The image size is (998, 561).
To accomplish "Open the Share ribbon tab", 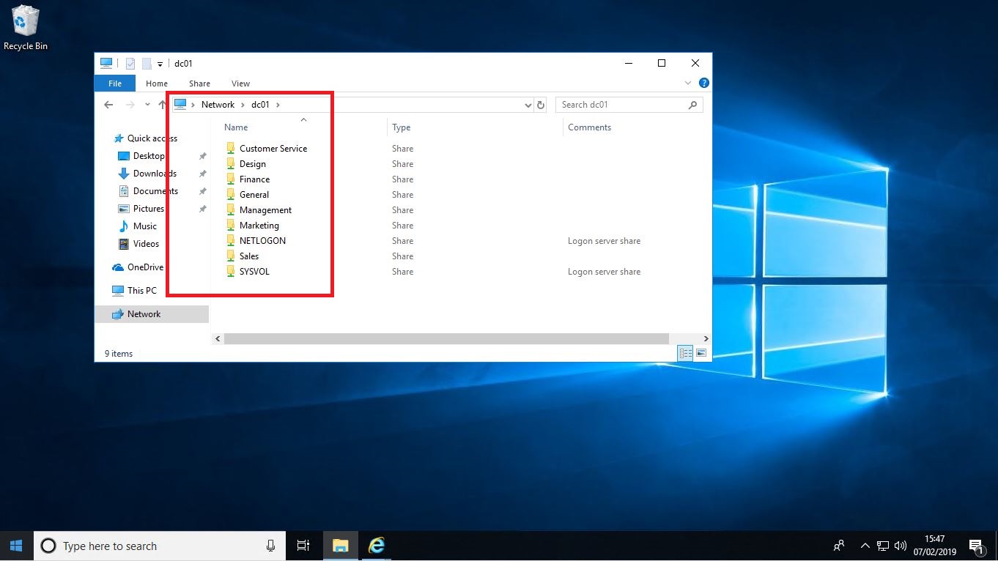I will click(199, 83).
